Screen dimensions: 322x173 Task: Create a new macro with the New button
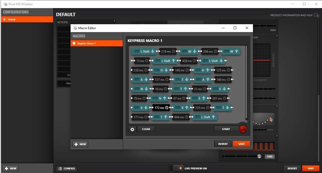click(80, 144)
